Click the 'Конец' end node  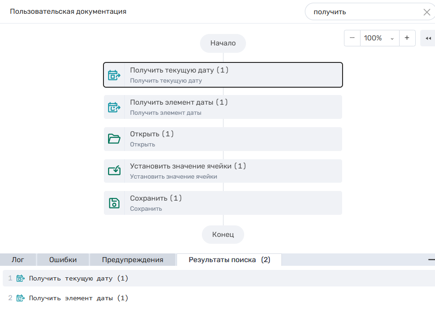(x=223, y=235)
